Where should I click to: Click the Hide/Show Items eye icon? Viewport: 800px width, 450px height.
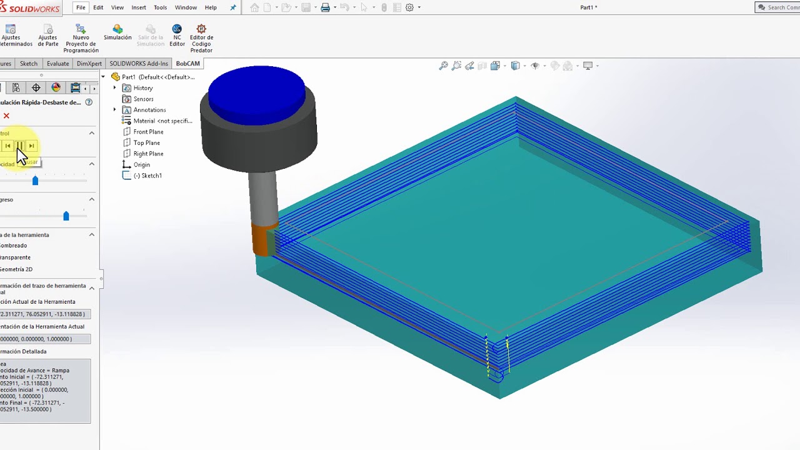point(535,66)
